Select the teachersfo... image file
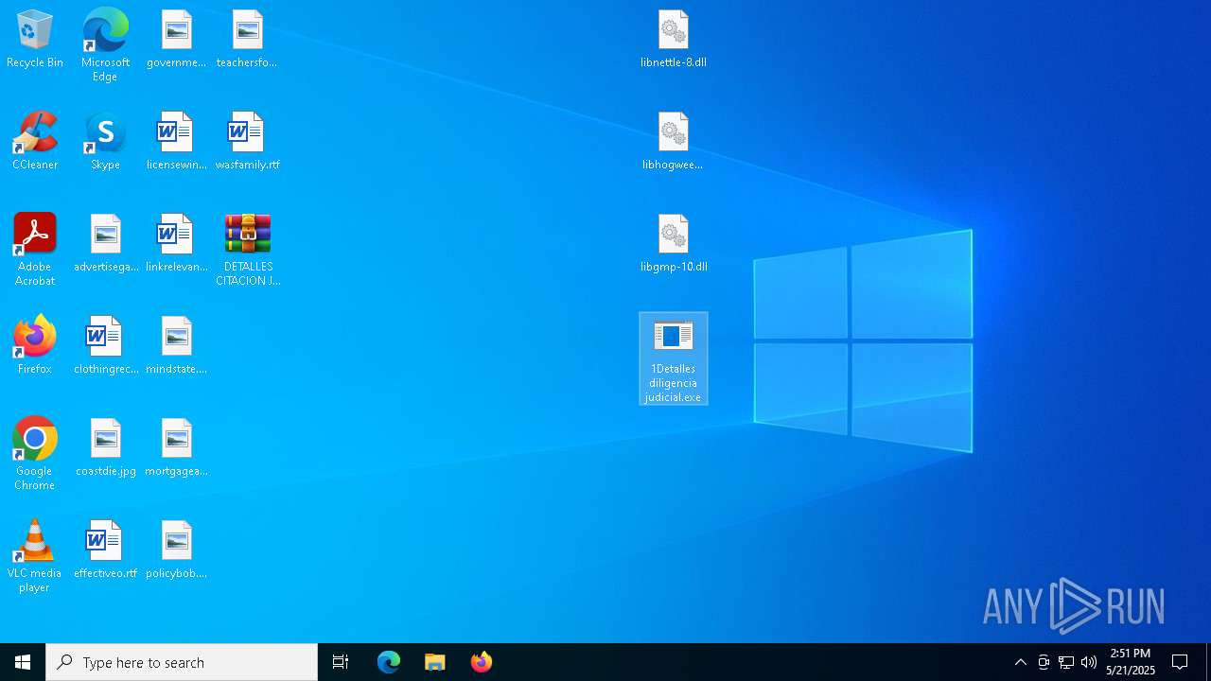This screenshot has width=1211, height=681. tap(247, 40)
